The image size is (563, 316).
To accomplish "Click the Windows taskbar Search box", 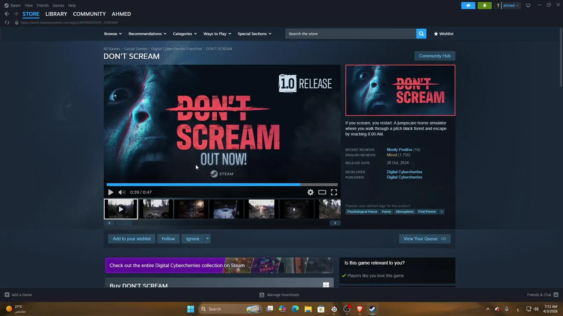I will pyautogui.click(x=230, y=309).
